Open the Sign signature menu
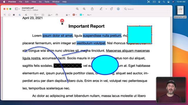 [50, 15]
